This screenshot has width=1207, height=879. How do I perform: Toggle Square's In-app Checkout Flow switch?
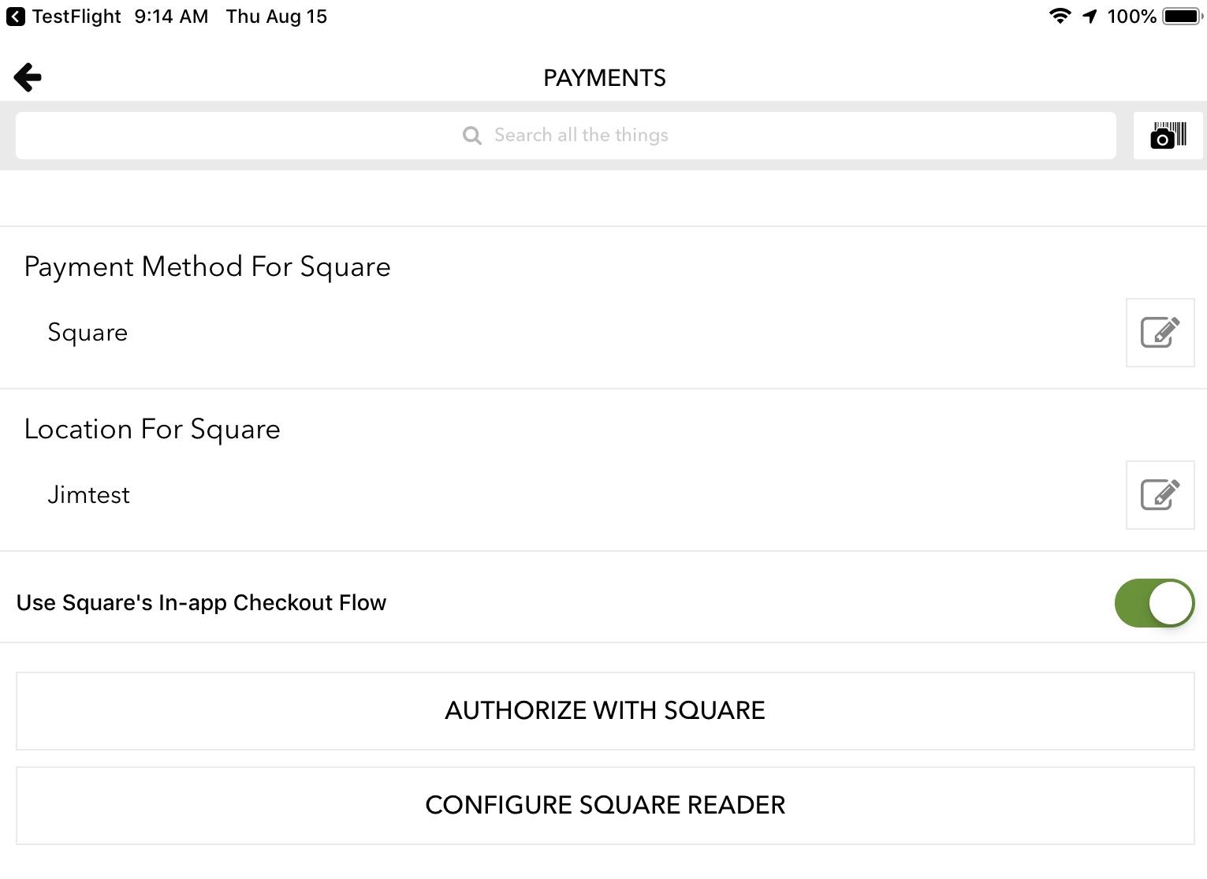tap(1154, 603)
